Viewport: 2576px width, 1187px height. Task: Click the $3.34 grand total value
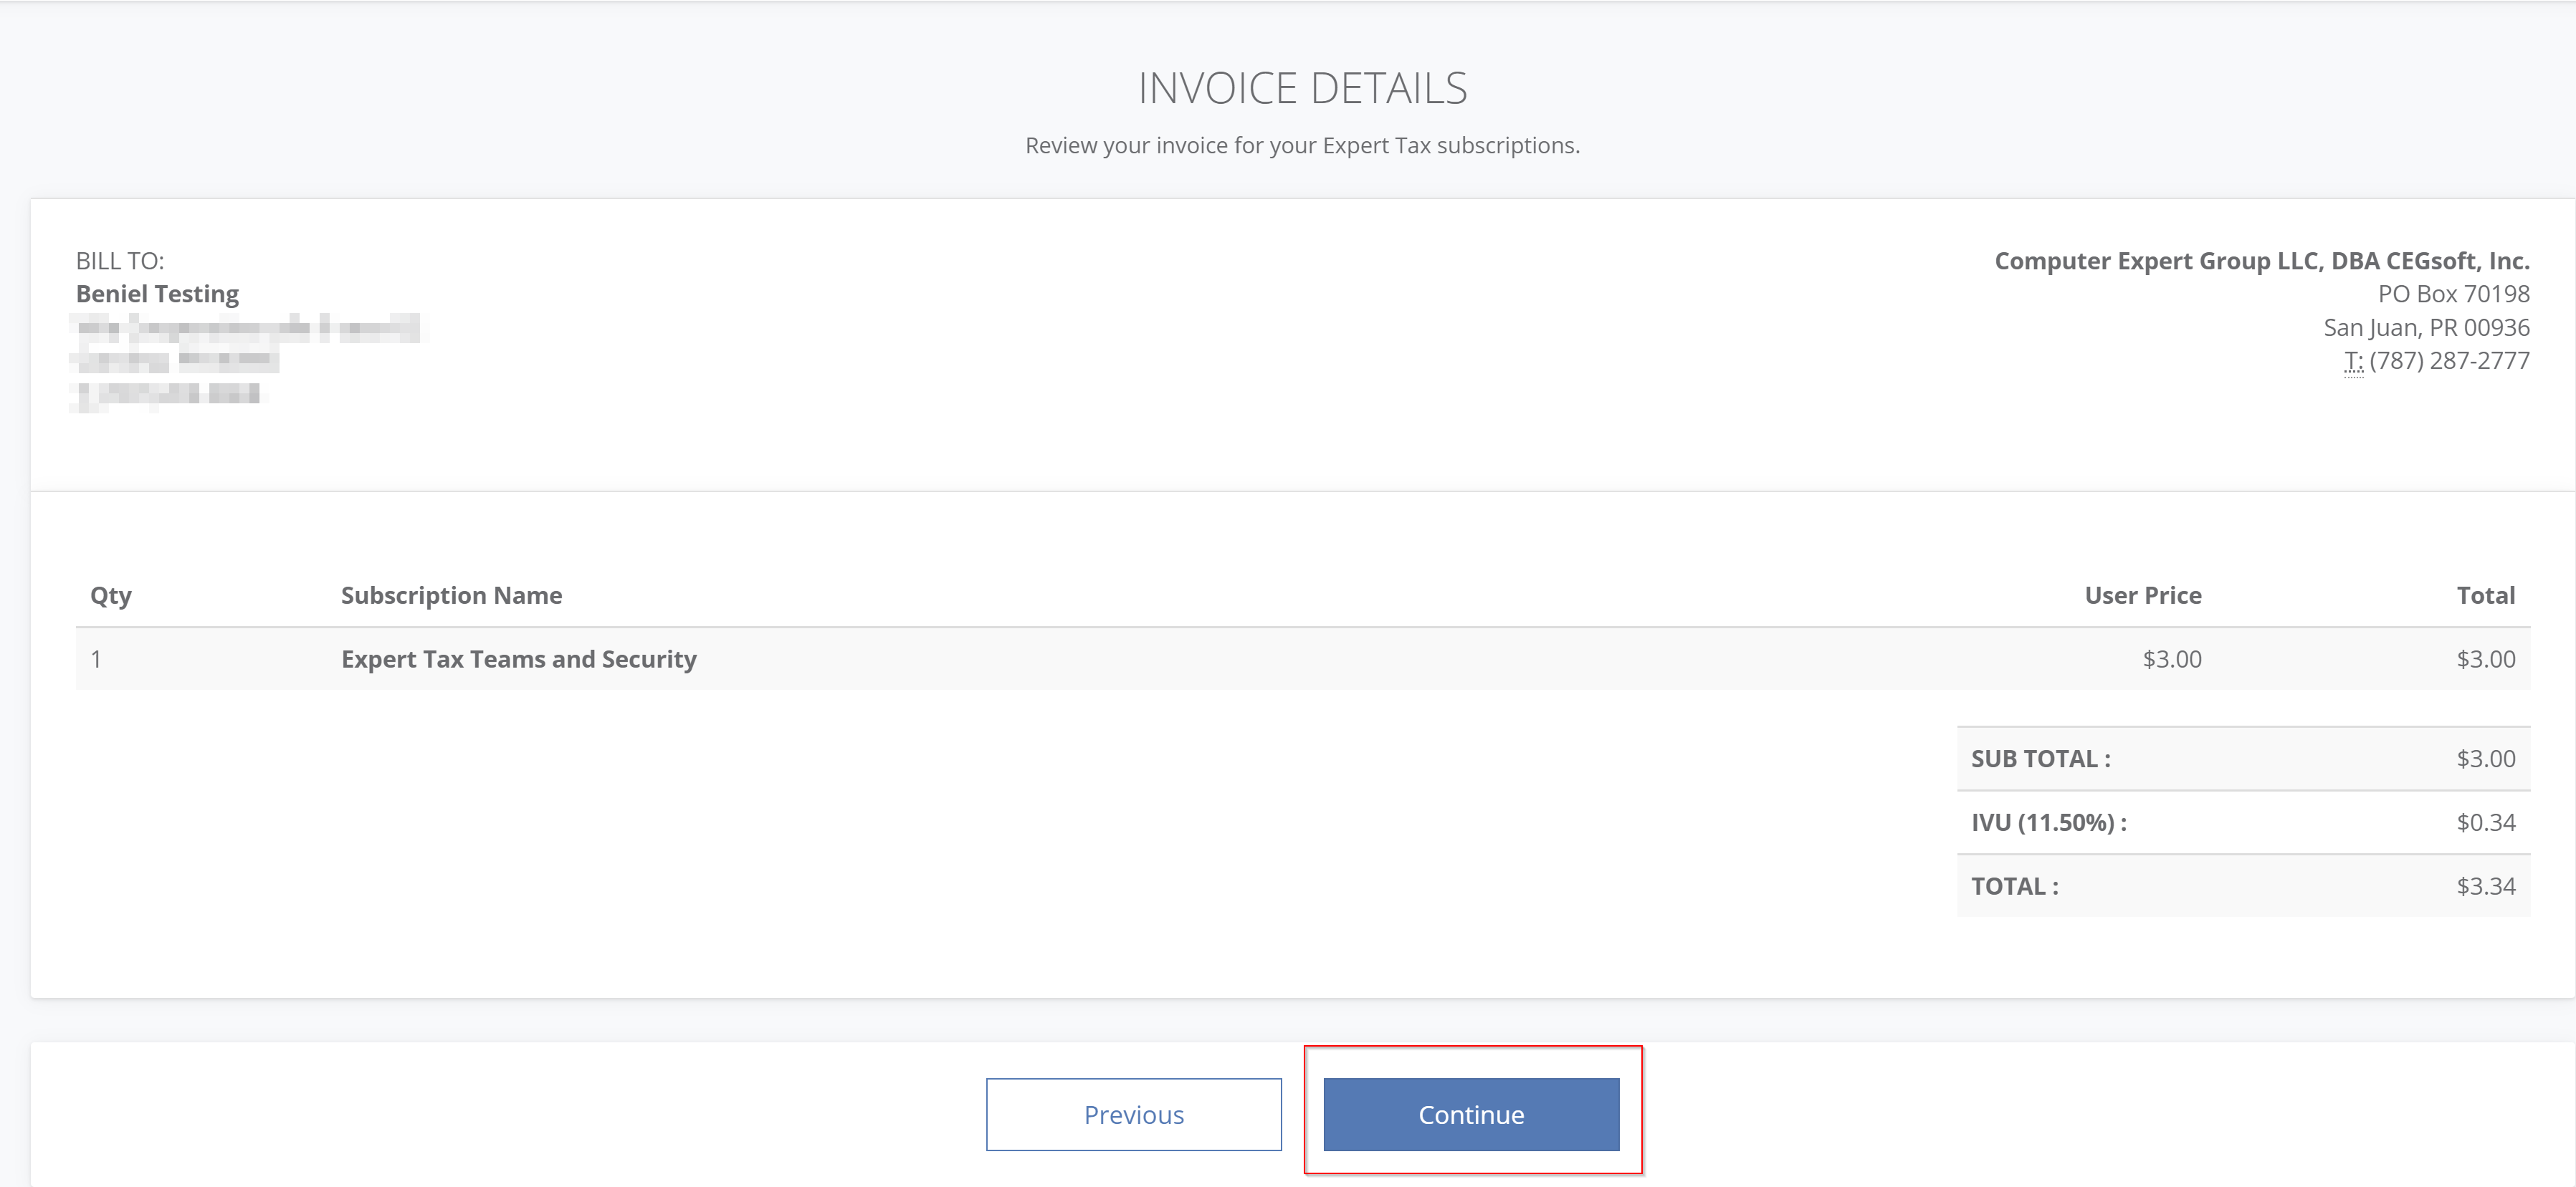(x=2486, y=888)
